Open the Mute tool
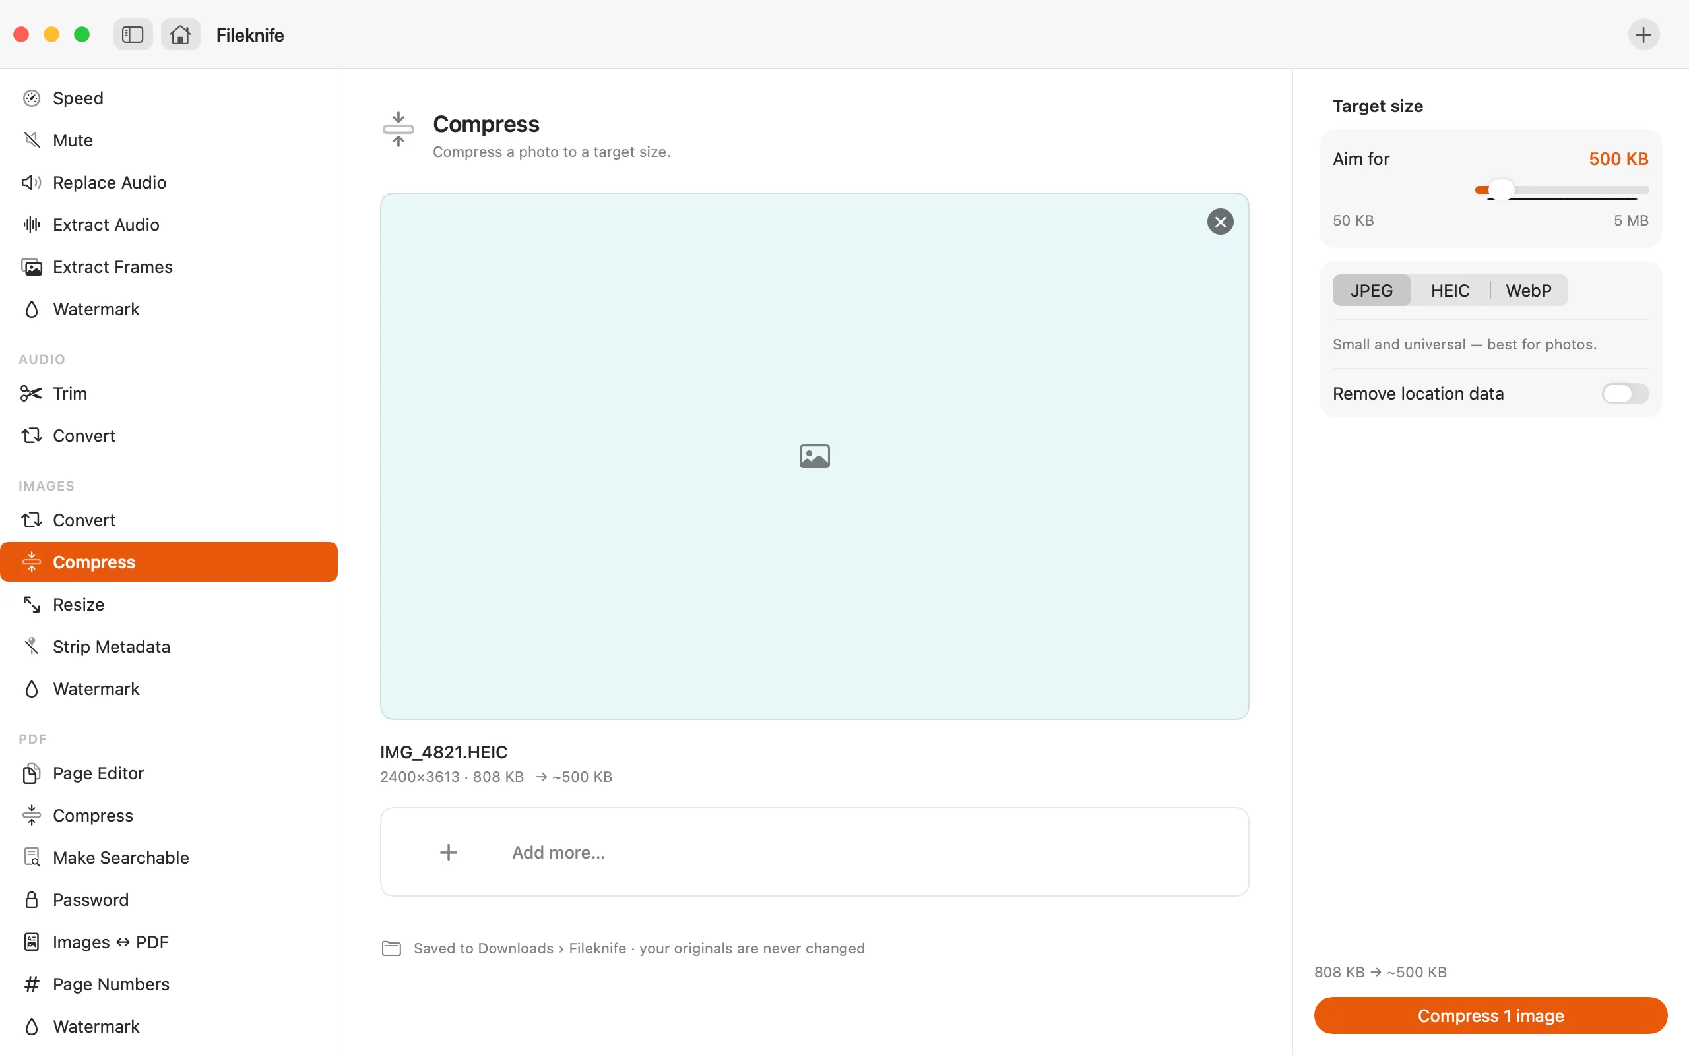The image size is (1689, 1055). 169,140
